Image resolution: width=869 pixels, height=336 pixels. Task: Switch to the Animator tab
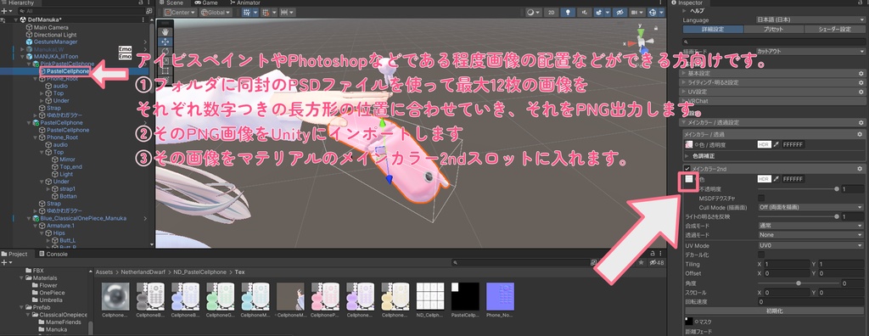click(245, 3)
